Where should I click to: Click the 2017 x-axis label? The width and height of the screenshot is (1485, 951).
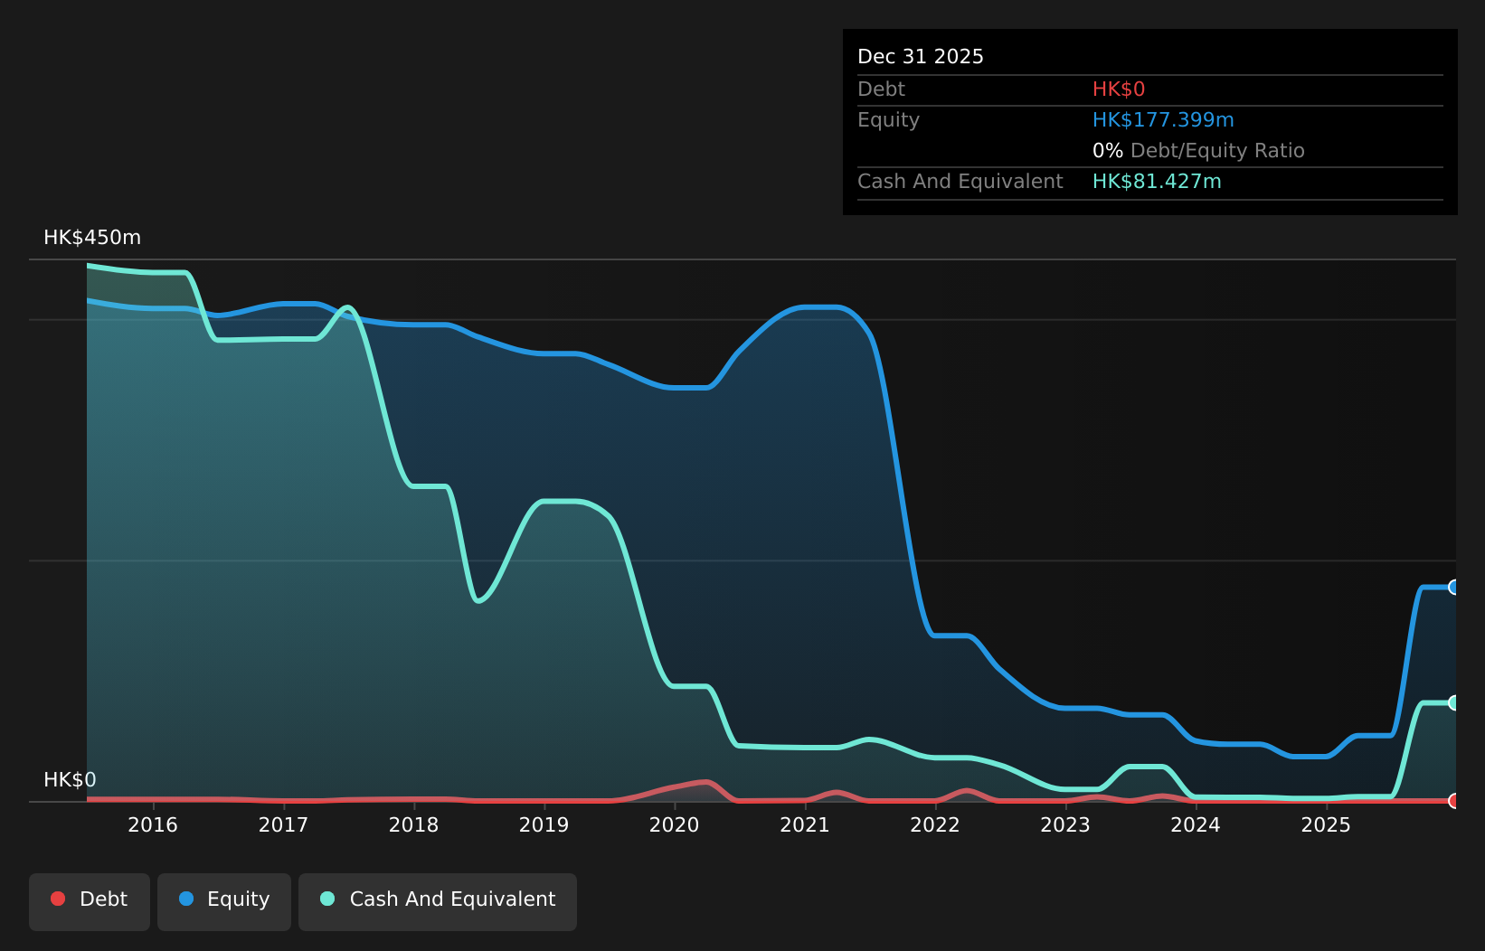pyautogui.click(x=283, y=824)
